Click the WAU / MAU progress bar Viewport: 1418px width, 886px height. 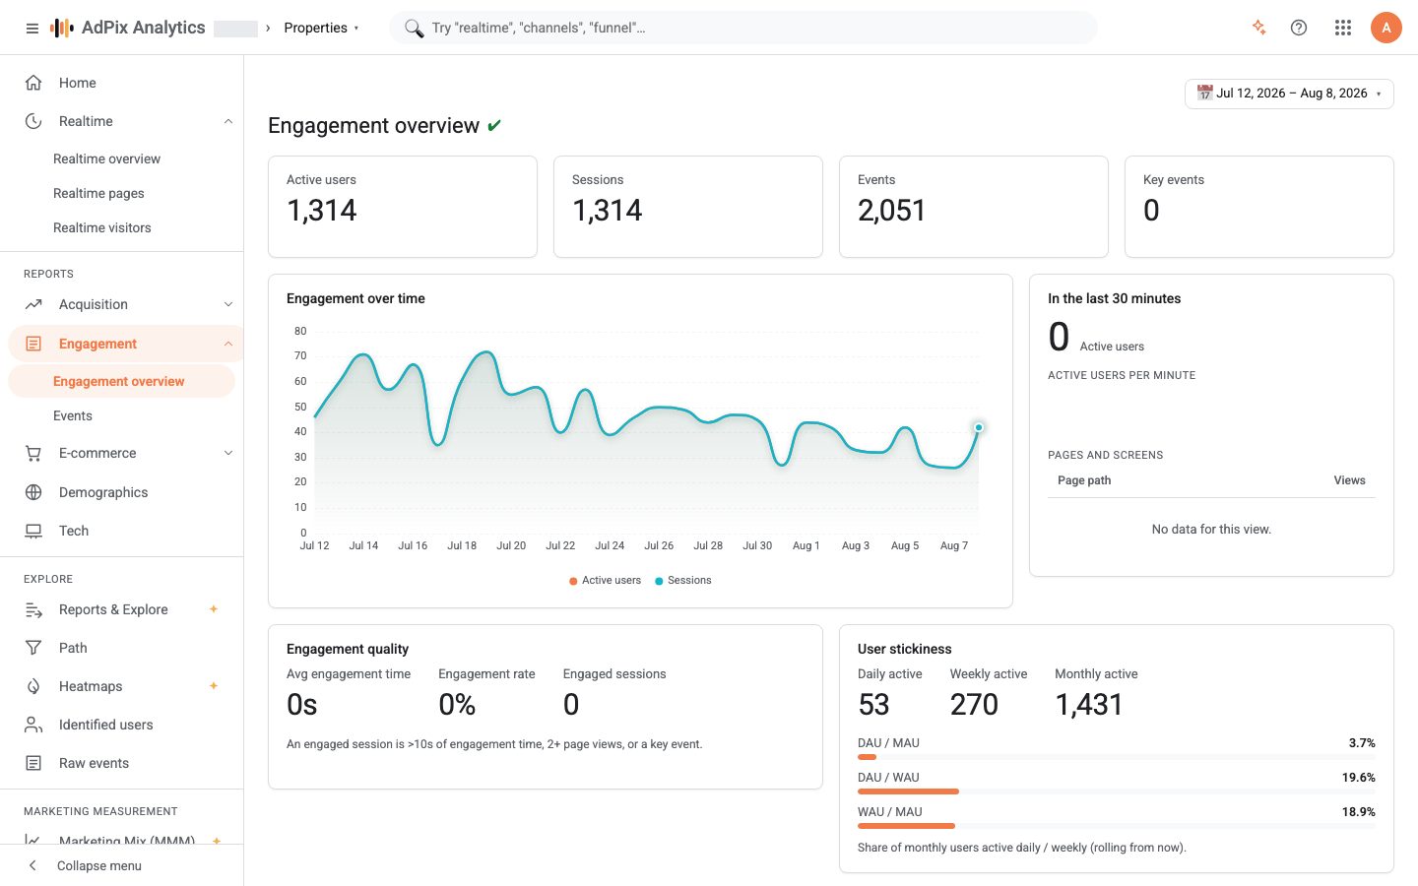click(1117, 826)
